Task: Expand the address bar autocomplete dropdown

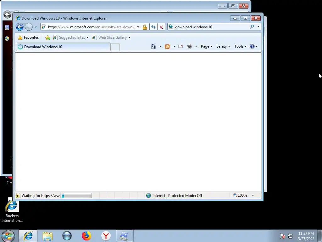Action: 138,27
